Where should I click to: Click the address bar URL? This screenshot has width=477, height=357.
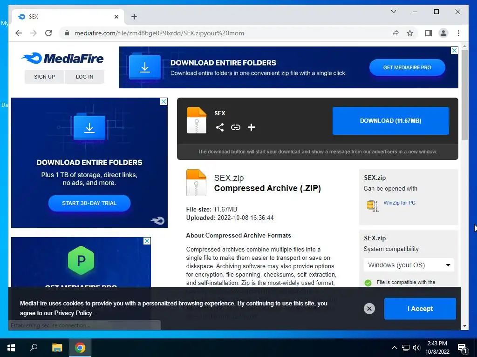[159, 33]
